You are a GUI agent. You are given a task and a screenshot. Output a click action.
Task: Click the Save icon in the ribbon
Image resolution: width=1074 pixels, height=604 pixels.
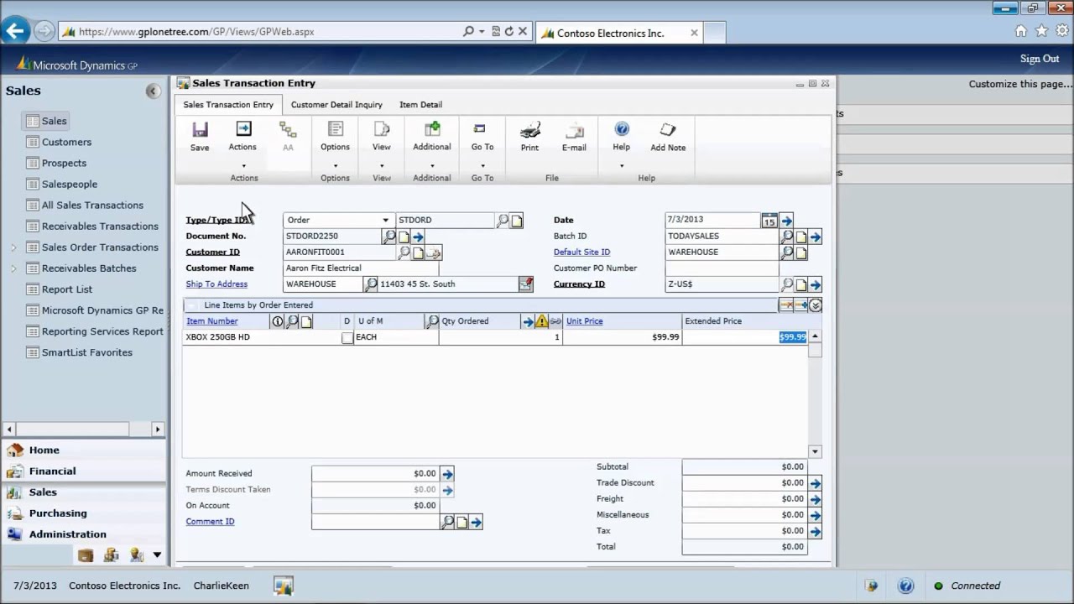200,130
